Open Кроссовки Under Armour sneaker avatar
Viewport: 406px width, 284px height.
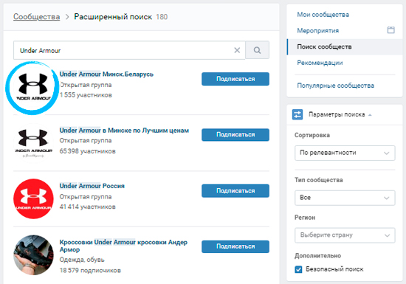(x=33, y=254)
